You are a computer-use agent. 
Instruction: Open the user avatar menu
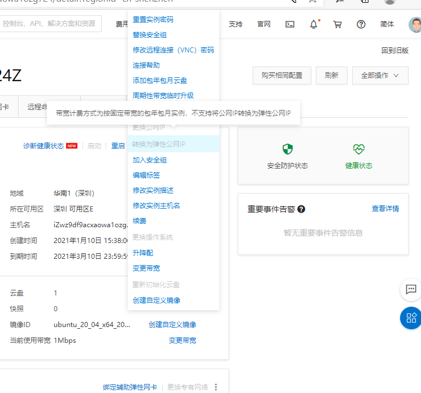(x=415, y=25)
